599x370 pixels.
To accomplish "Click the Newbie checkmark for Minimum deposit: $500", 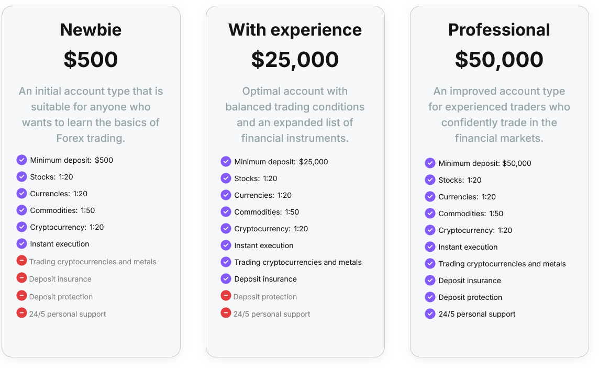I will click(x=21, y=160).
